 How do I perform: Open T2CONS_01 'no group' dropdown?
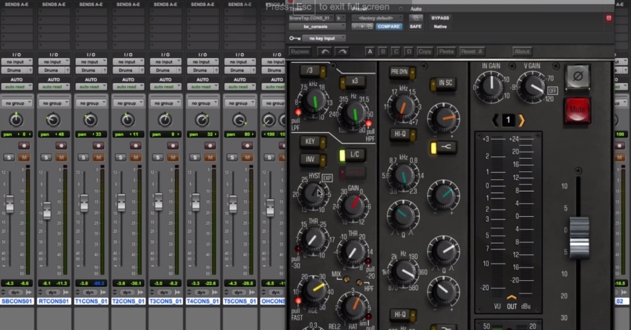tap(128, 103)
